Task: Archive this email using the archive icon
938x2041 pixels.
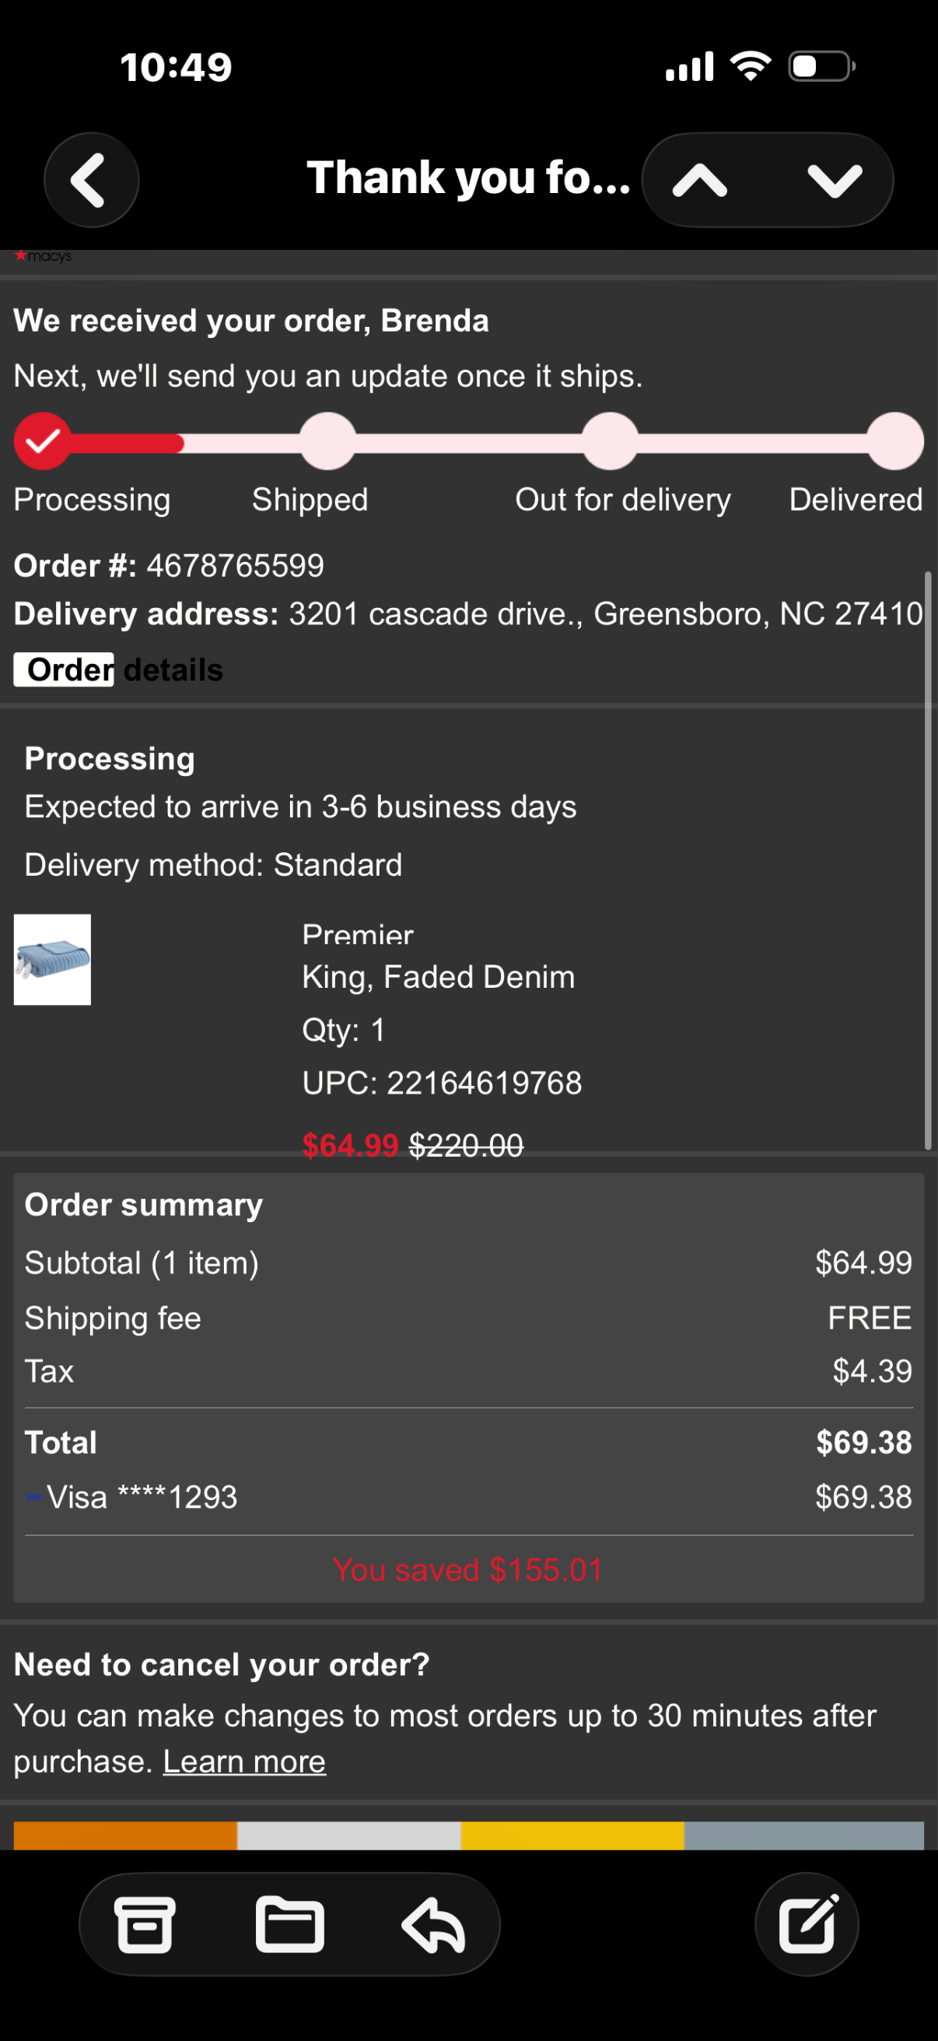Action: click(x=144, y=1924)
